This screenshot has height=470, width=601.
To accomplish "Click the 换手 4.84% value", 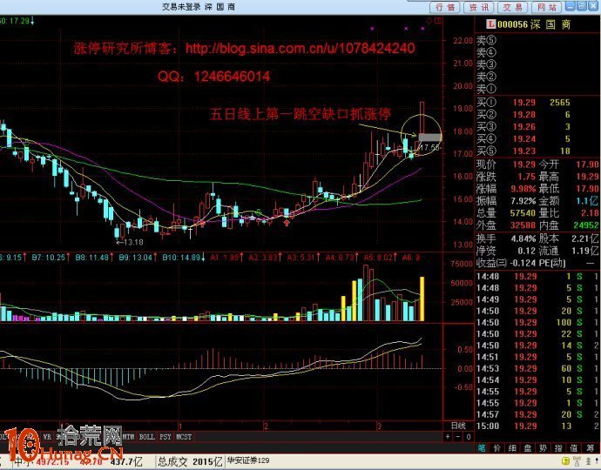I will (523, 238).
